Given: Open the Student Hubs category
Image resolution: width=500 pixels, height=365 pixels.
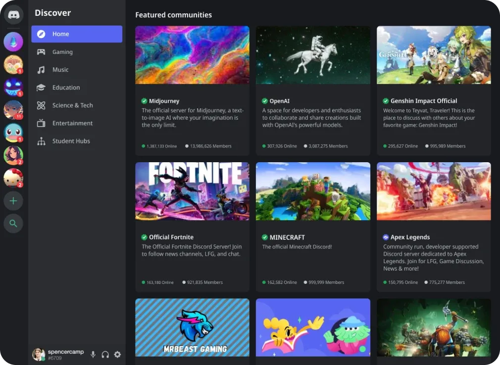Looking at the screenshot, I should point(70,141).
